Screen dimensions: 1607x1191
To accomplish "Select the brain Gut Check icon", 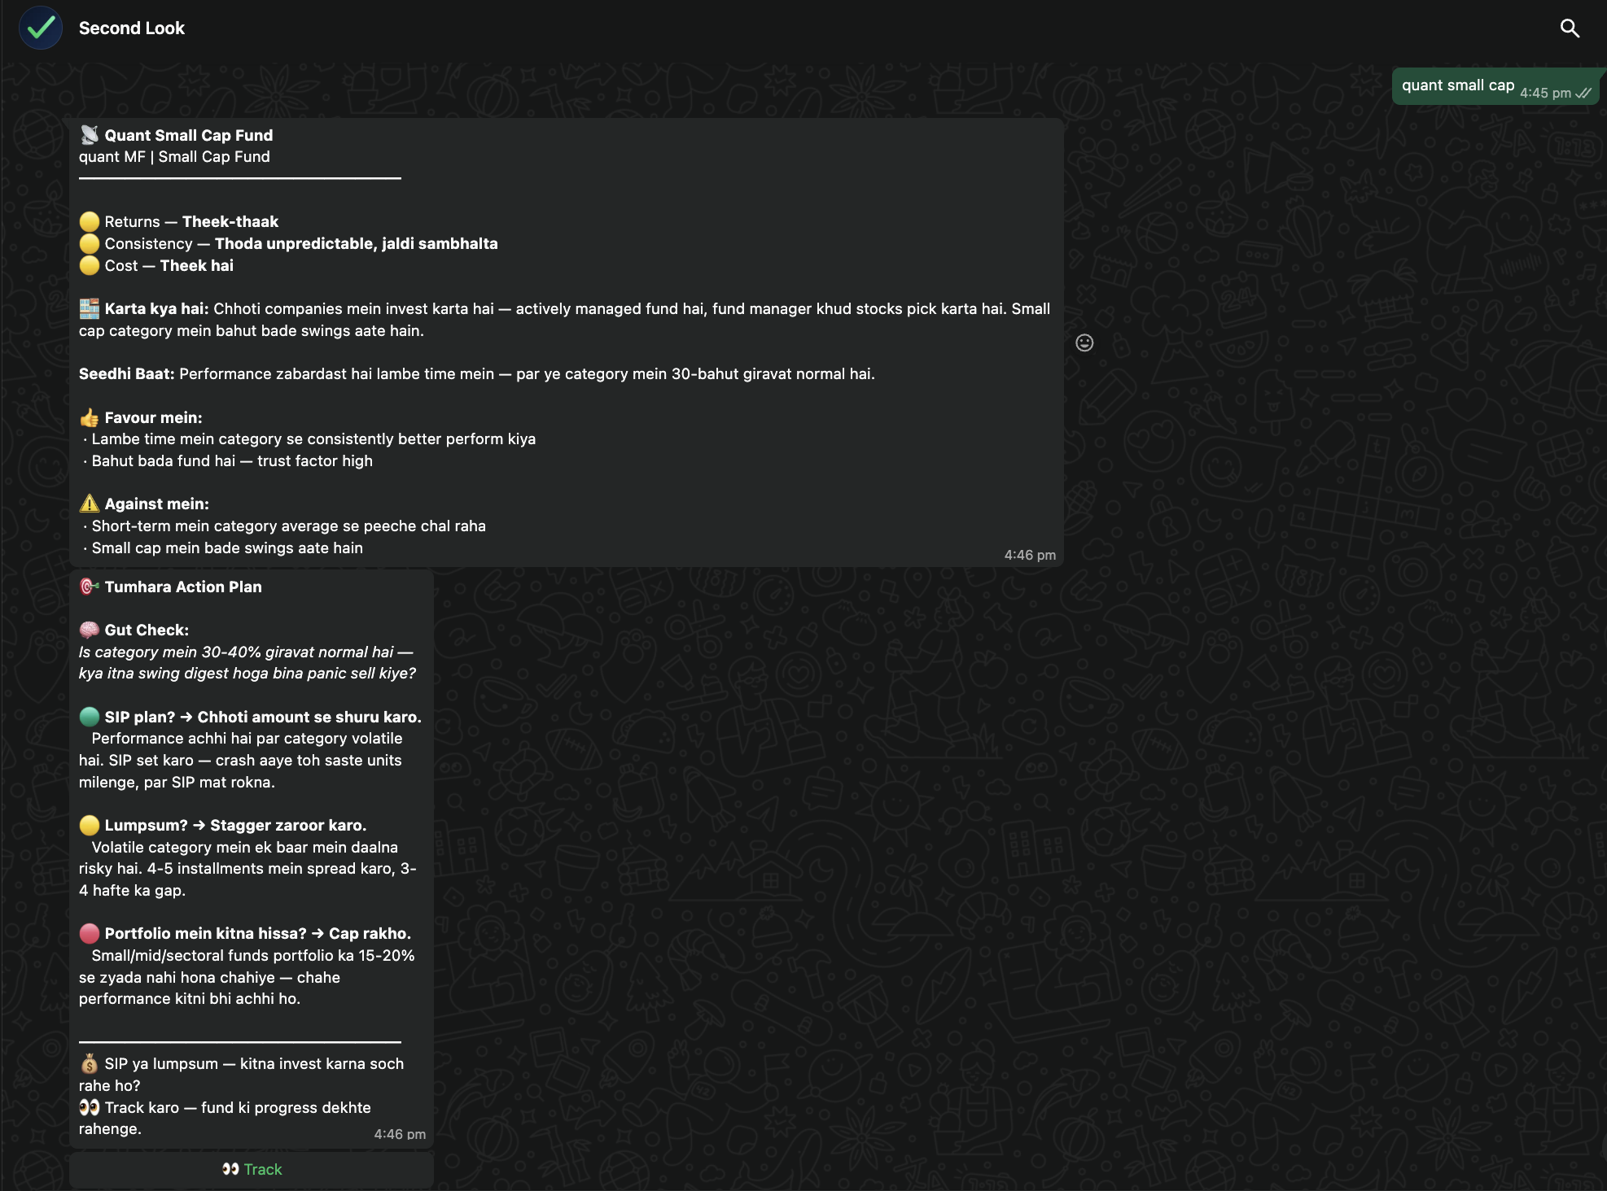I will pos(90,630).
